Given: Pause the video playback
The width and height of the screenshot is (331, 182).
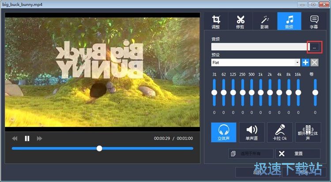Looking at the screenshot, I should click(x=27, y=138).
